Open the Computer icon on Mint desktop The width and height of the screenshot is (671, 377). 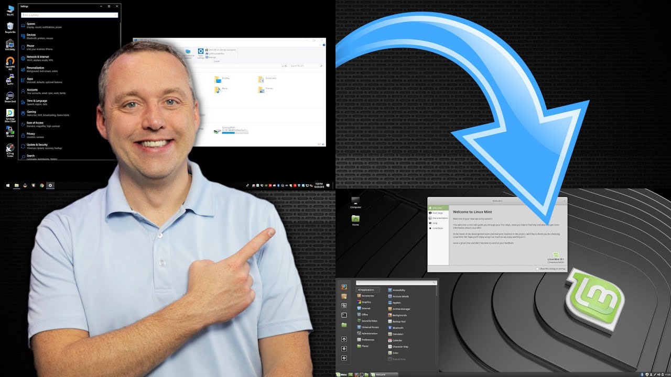355,203
